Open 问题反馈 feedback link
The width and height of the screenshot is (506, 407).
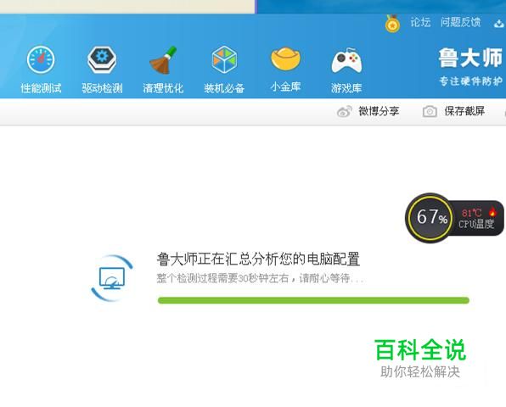coord(460,23)
